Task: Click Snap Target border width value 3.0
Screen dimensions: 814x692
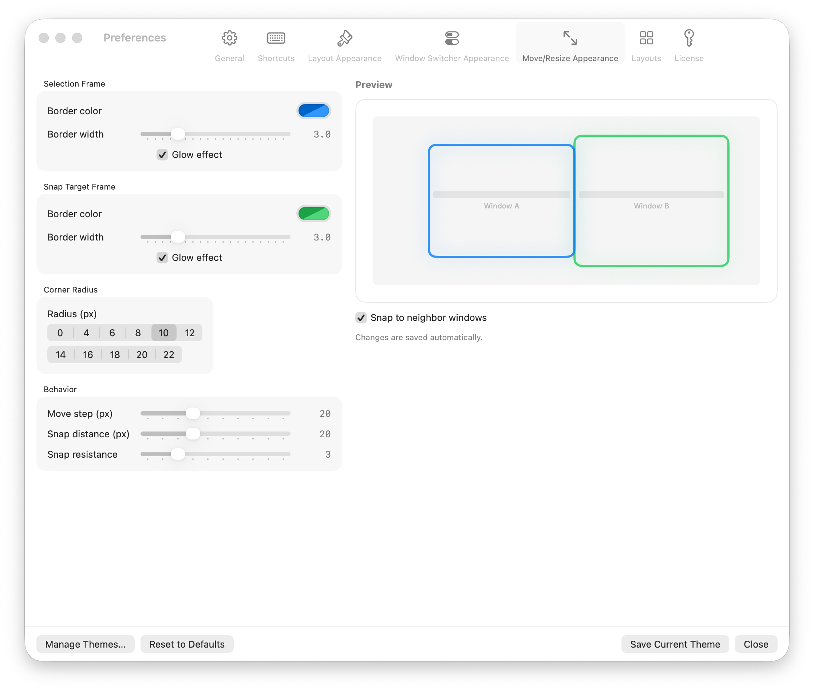Action: tap(322, 237)
